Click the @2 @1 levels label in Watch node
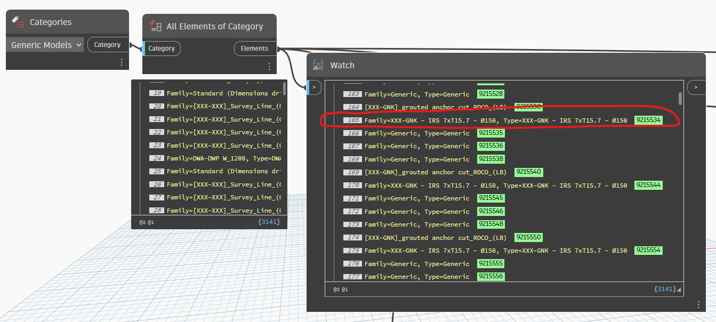Viewport: 716px width, 322px height. point(341,289)
